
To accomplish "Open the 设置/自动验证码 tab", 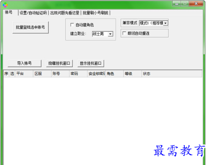I will (x=33, y=13).
